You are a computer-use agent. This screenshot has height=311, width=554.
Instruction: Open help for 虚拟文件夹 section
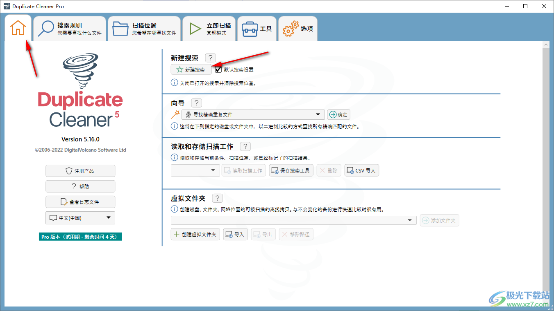(217, 198)
